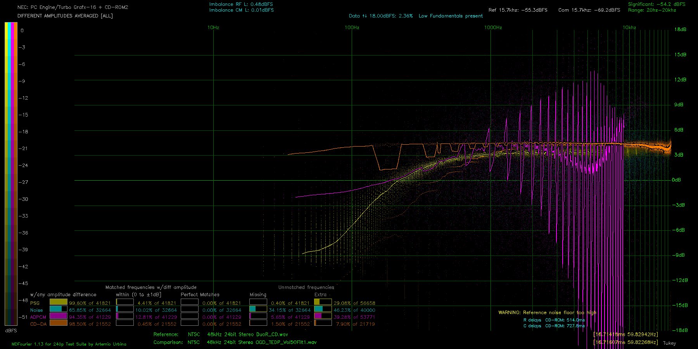This screenshot has height=349, width=698.
Task: Click '46.23% of 40000' Noise extra value
Action: [x=354, y=310]
